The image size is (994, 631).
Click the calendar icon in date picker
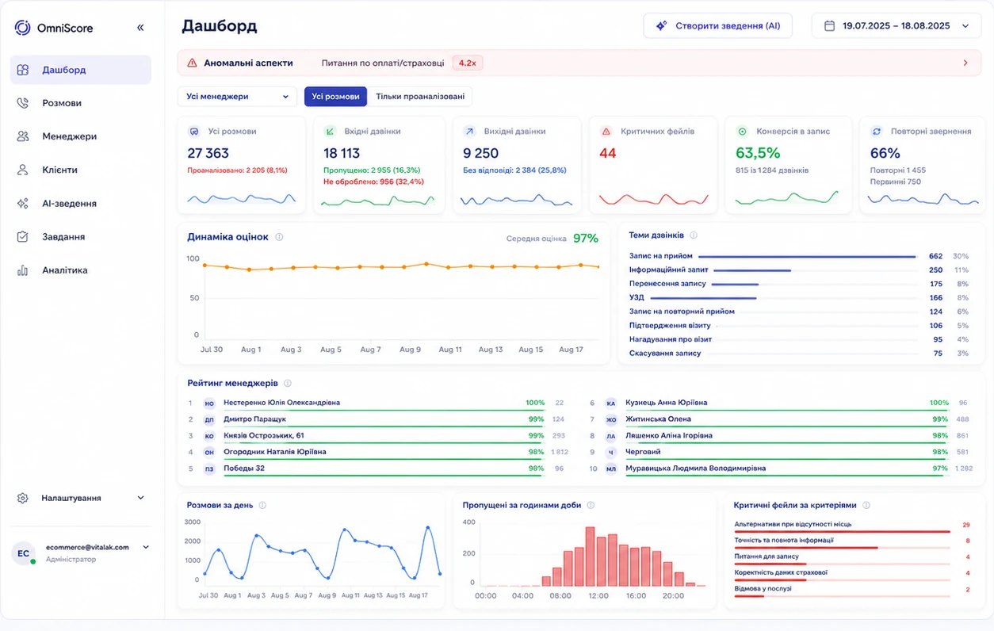point(829,25)
